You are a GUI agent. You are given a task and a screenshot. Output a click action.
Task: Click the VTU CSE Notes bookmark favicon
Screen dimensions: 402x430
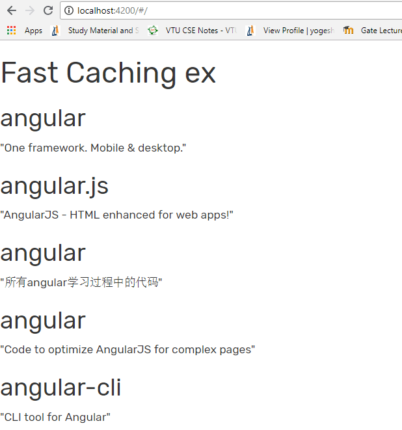click(x=153, y=30)
